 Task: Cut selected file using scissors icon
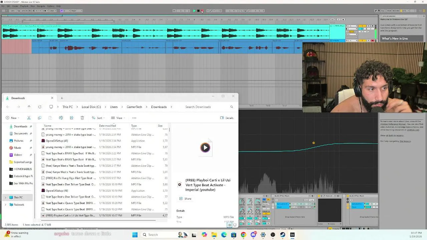(29, 118)
